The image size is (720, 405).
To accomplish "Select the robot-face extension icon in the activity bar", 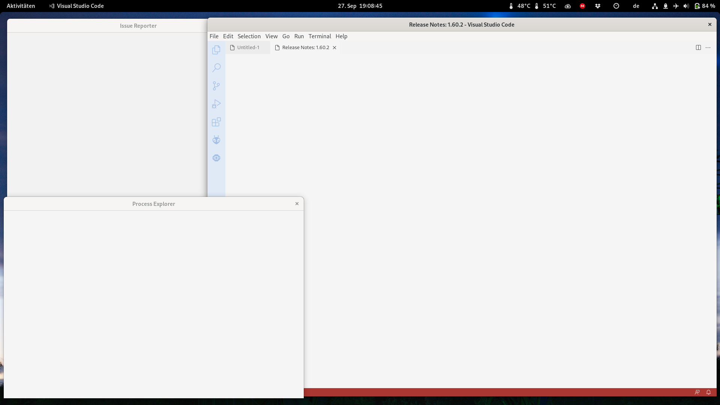I will tap(216, 139).
